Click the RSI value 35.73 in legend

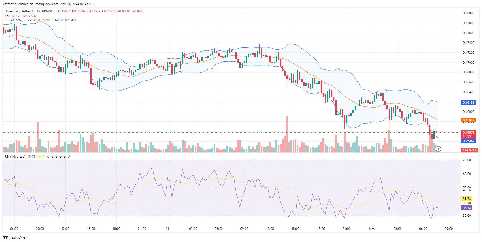click(31, 157)
